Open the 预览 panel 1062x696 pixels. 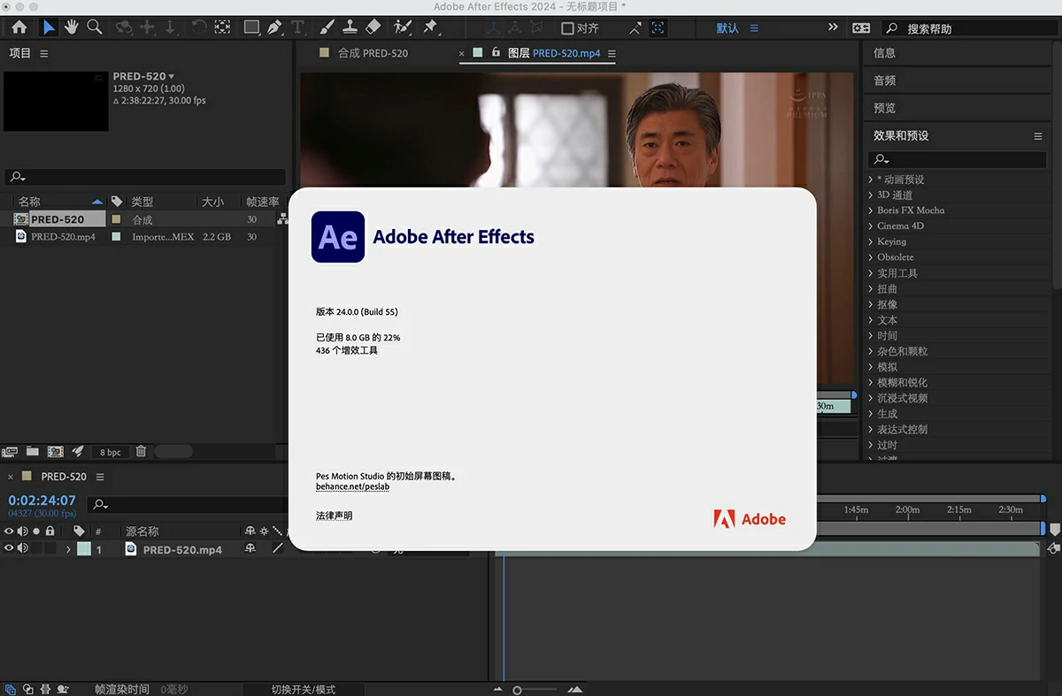[x=884, y=108]
